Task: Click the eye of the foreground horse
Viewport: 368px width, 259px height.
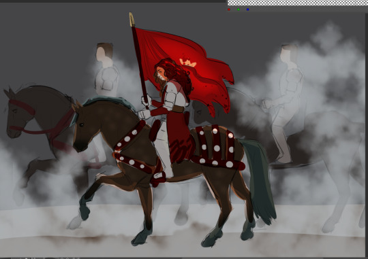Action: [82, 125]
